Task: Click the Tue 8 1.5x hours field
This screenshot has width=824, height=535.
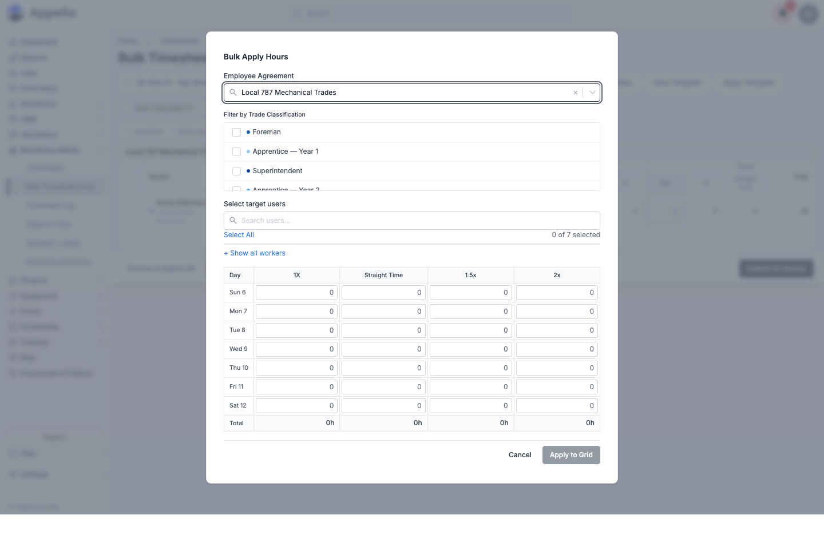Action: pos(471,330)
